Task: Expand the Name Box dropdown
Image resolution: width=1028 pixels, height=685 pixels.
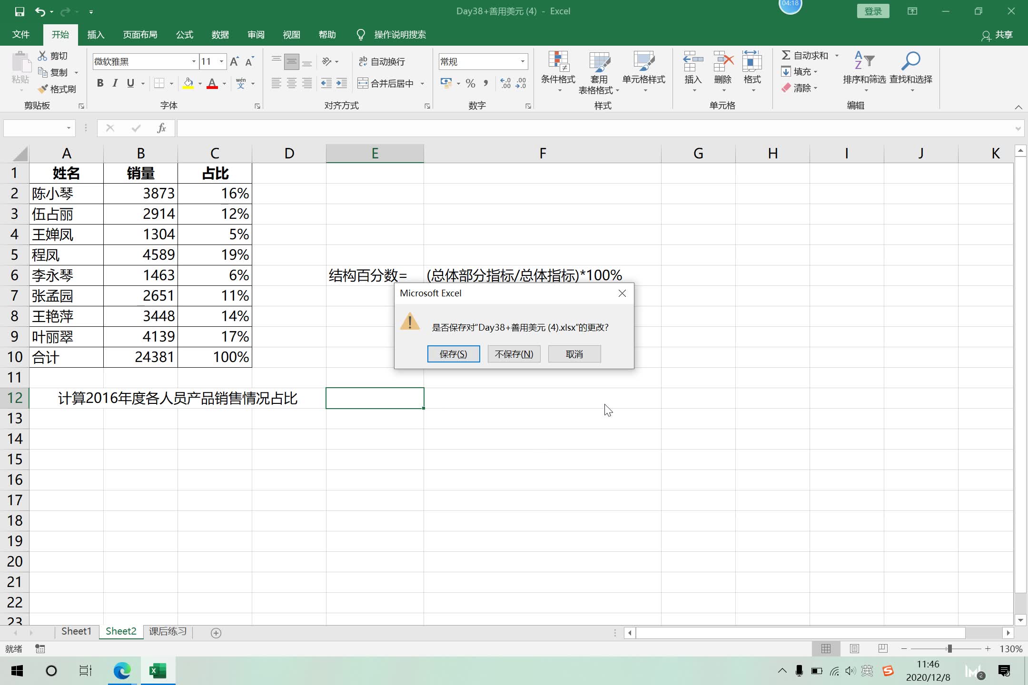Action: 69,128
